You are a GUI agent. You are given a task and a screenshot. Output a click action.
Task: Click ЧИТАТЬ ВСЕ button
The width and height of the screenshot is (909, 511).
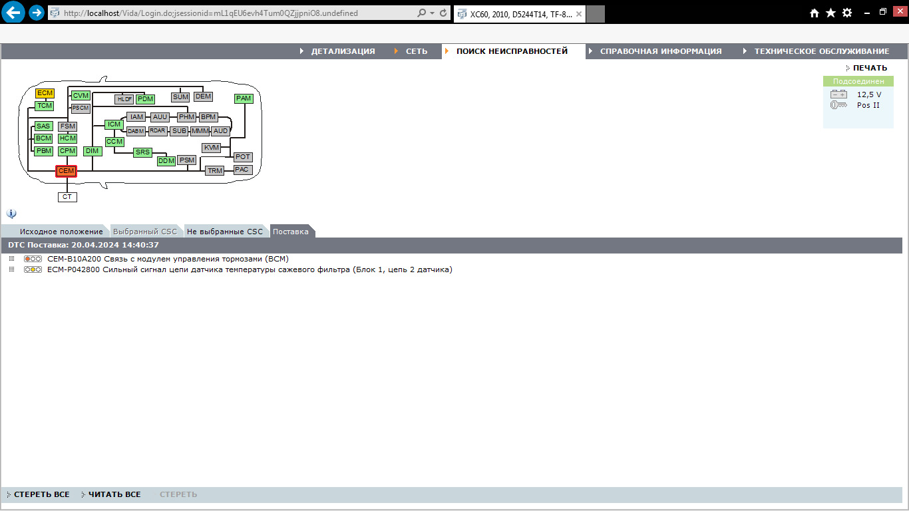pyautogui.click(x=114, y=494)
